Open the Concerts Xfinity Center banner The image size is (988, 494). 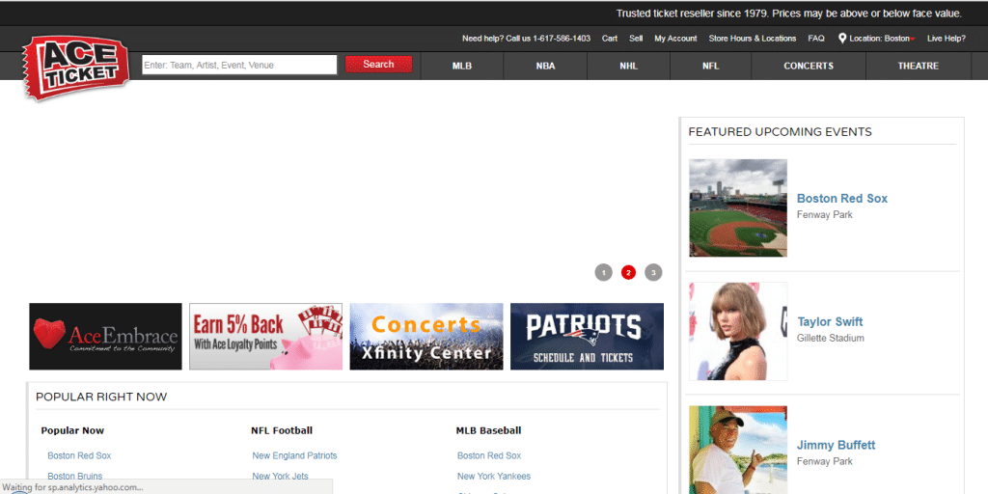pyautogui.click(x=426, y=337)
